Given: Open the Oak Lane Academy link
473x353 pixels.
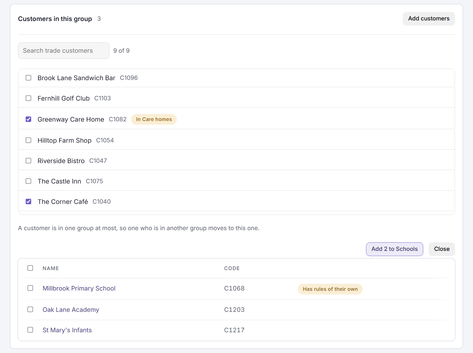Looking at the screenshot, I should [x=71, y=310].
